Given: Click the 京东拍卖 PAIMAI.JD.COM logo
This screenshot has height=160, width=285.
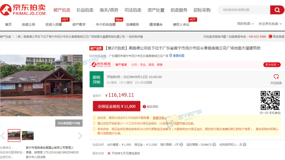Looking at the screenshot, I should [x=24, y=10].
